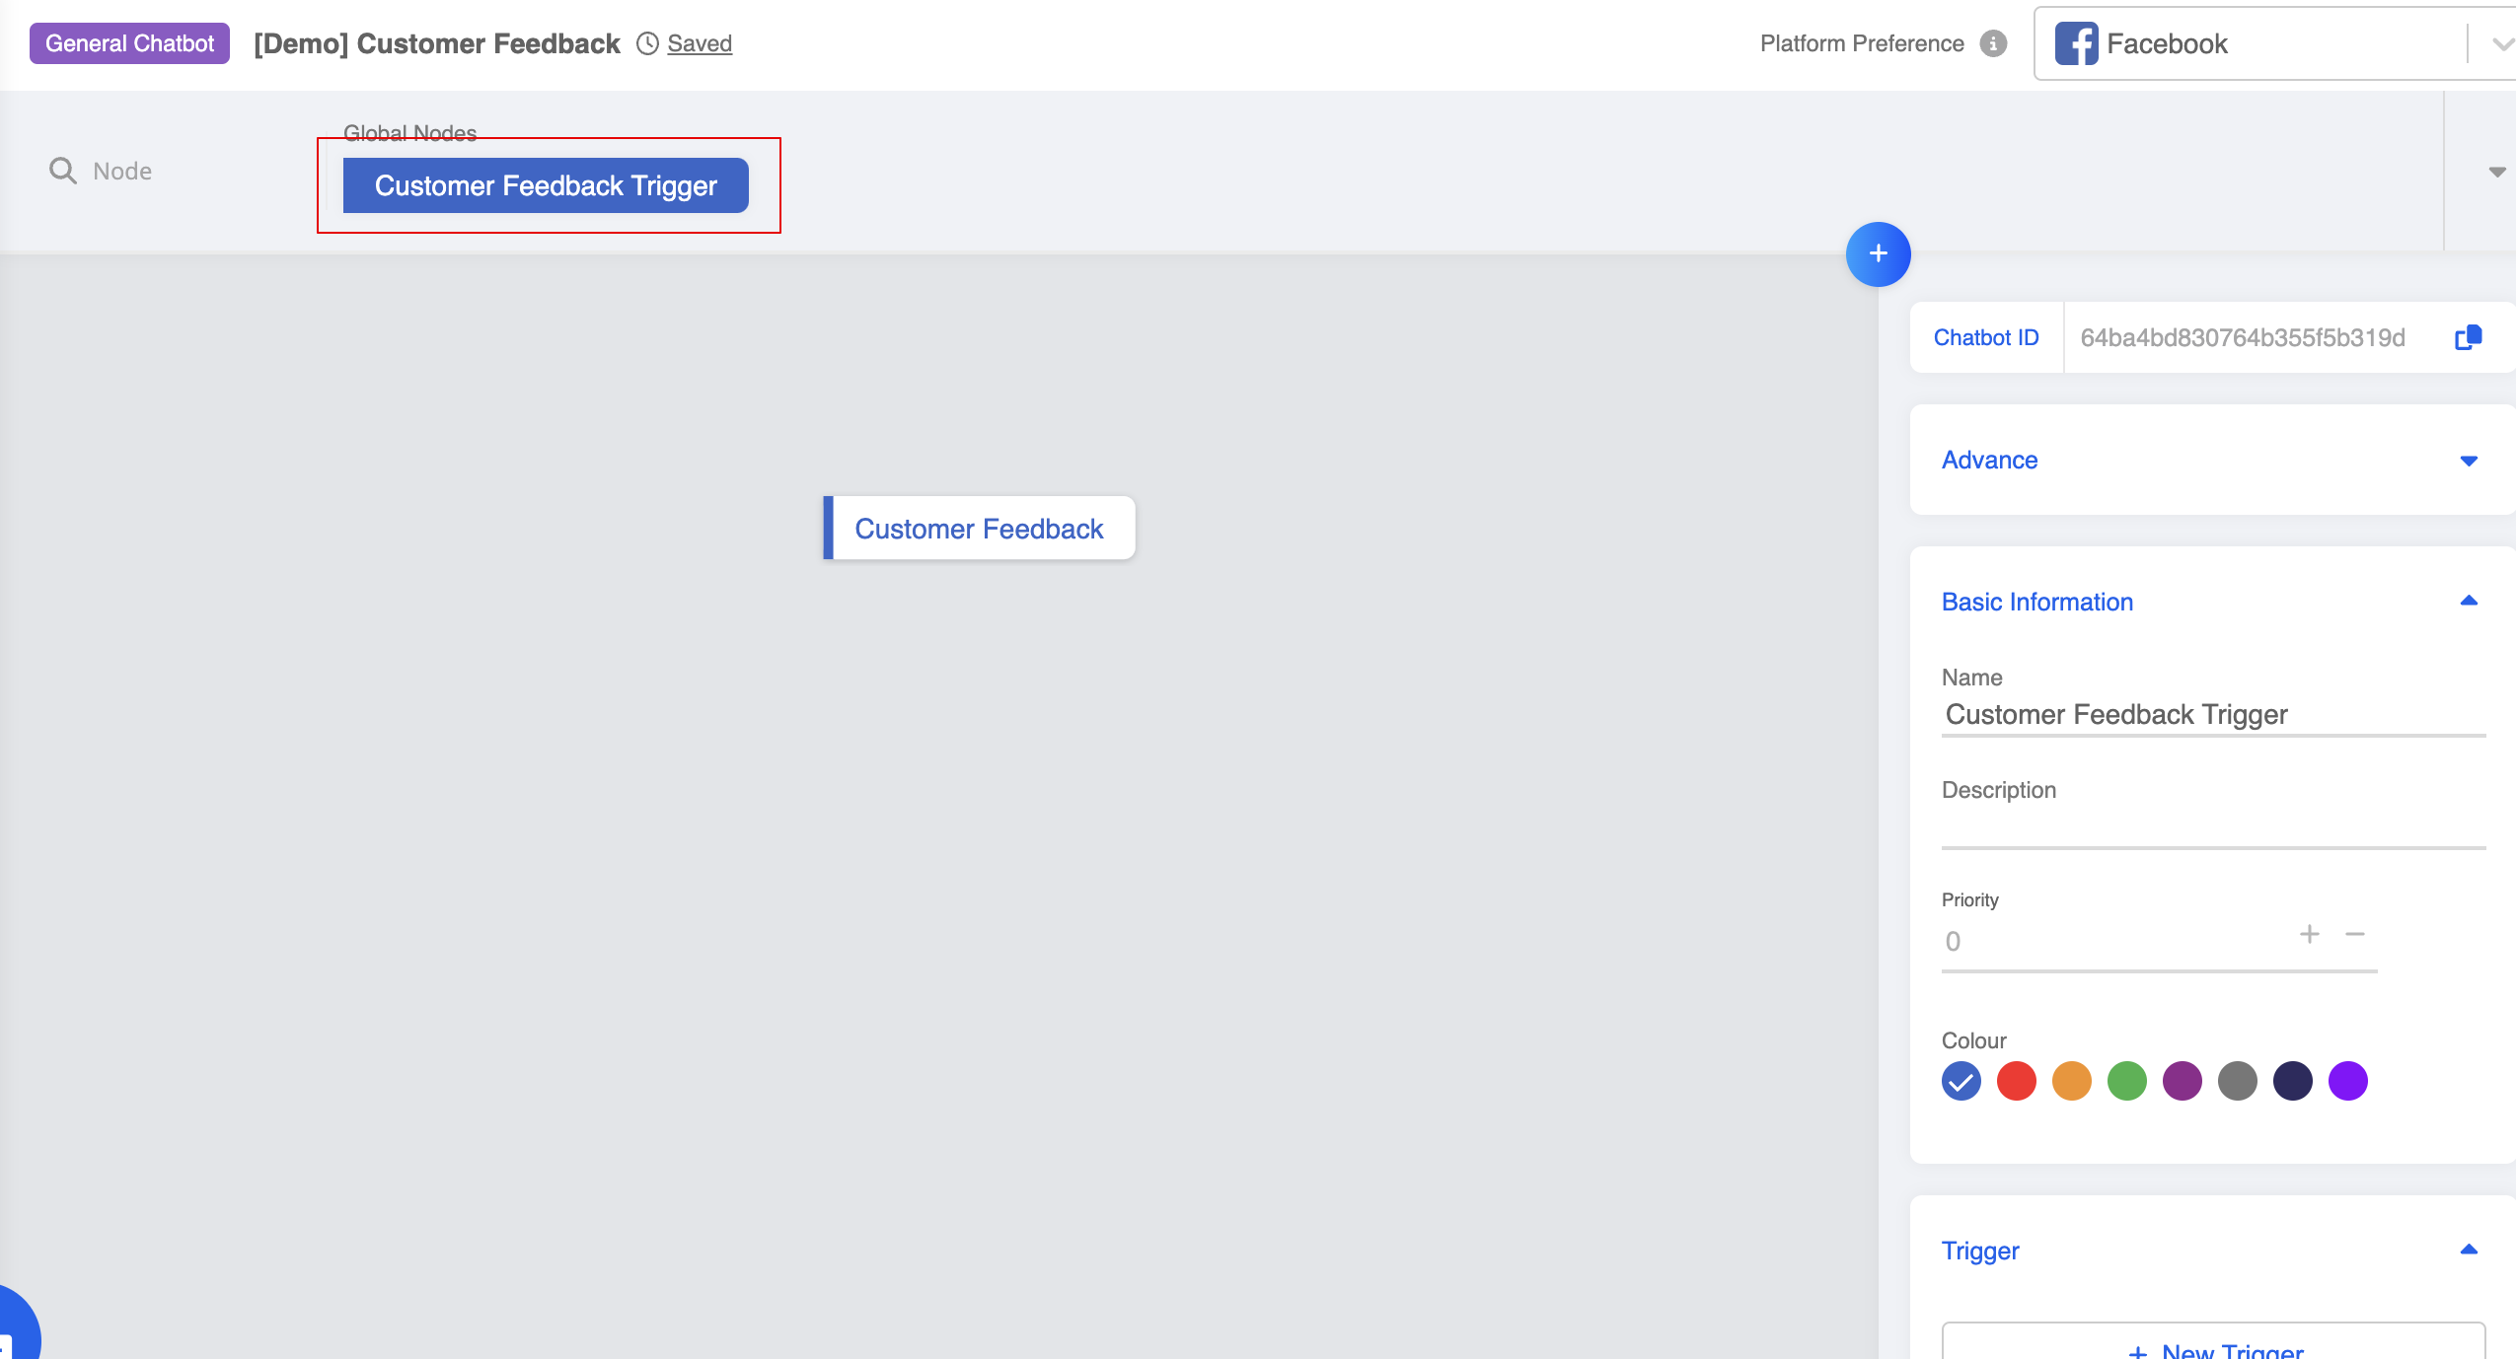
Task: Click the Saved link
Action: [700, 43]
